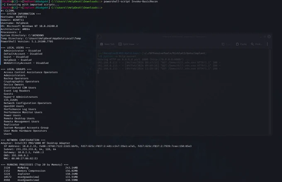The width and height of the screenshot is (282, 182).
Task: Click the Split View icon in background terminal
Action: [120, 44]
